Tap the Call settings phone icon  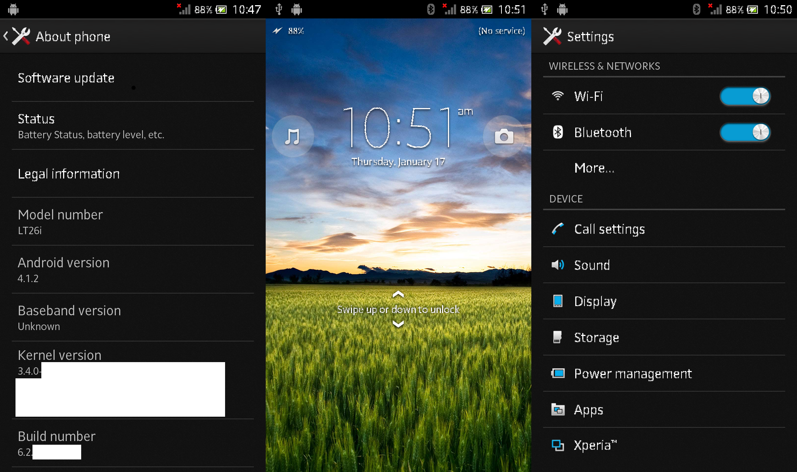(x=558, y=229)
